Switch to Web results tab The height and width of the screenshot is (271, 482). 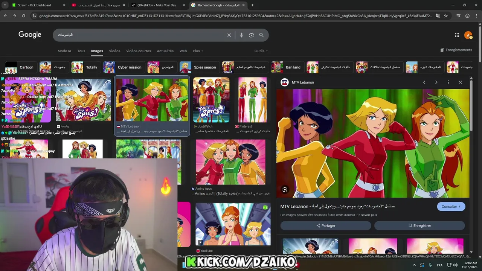(183, 51)
